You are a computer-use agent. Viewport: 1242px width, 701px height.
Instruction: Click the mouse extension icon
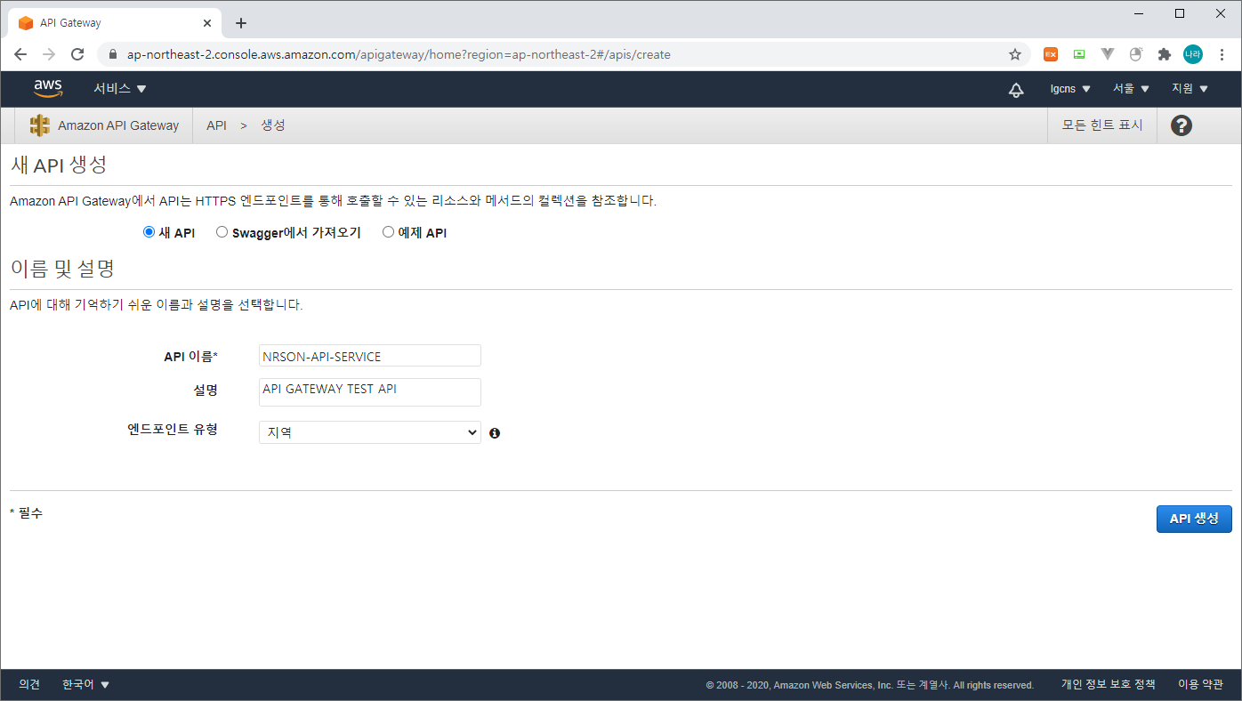[x=1135, y=54]
